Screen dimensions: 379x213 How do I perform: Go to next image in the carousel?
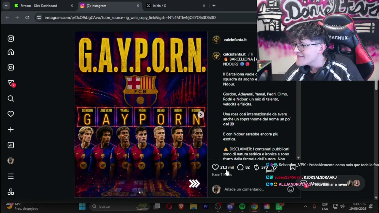coord(201,114)
